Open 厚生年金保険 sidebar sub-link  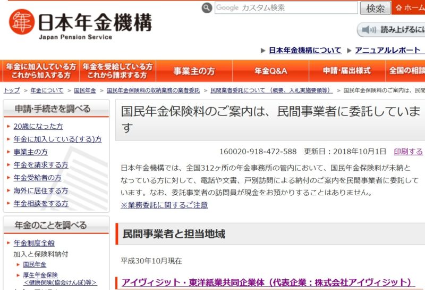pos(60,279)
